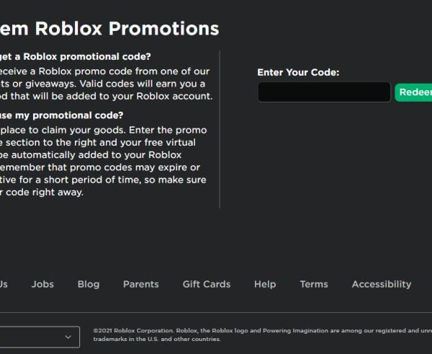Image resolution: width=432 pixels, height=354 pixels.
Task: View the Terms footer link
Action: click(314, 284)
